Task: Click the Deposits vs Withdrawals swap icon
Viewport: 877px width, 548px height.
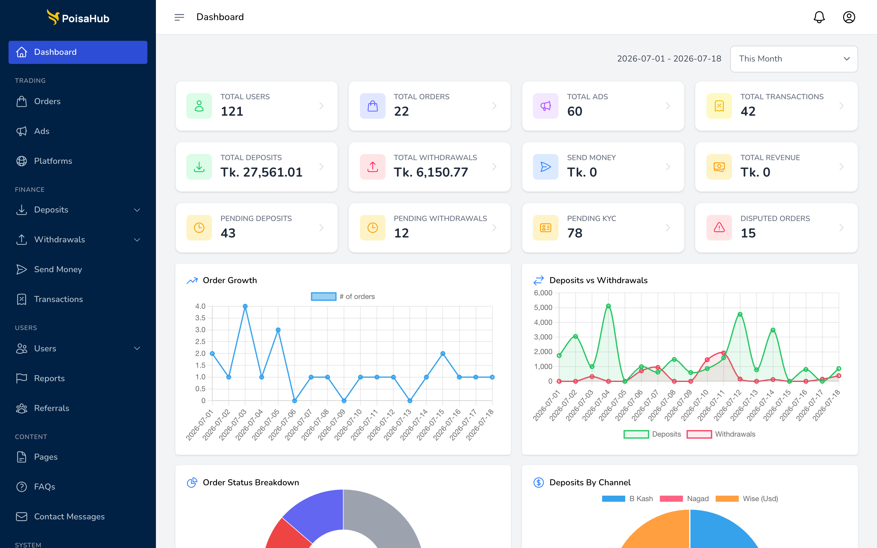Action: [x=538, y=280]
